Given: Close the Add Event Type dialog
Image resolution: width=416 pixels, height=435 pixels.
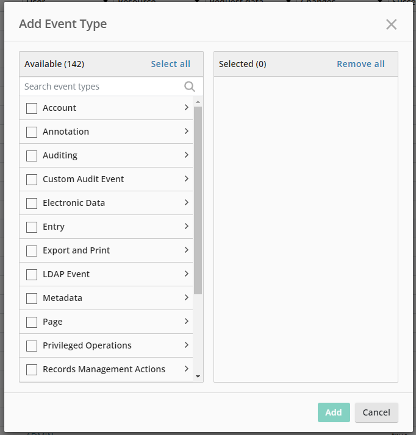Looking at the screenshot, I should (x=391, y=24).
